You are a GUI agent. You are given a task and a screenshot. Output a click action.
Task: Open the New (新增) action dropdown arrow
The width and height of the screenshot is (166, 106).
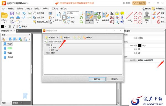(57, 37)
